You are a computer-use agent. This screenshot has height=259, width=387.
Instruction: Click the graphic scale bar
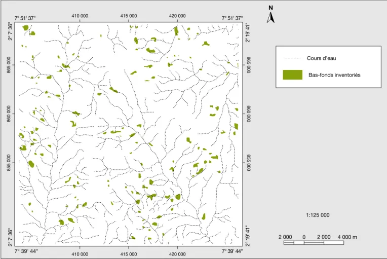pyautogui.click(x=314, y=243)
